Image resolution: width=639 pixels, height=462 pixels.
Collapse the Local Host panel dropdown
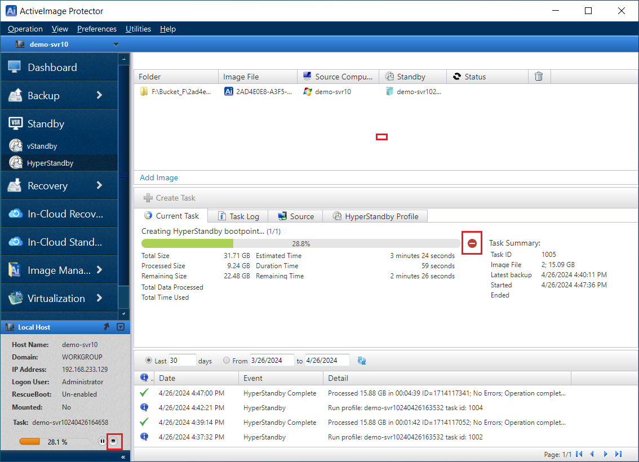pyautogui.click(x=121, y=327)
